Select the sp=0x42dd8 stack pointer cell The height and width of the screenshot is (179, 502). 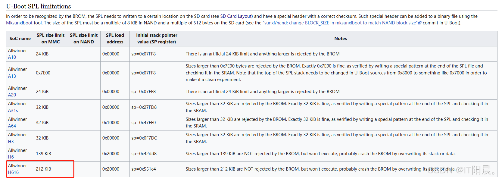157,154
